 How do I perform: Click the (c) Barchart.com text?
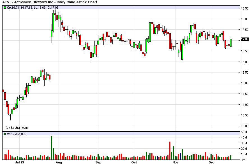coord(17,128)
